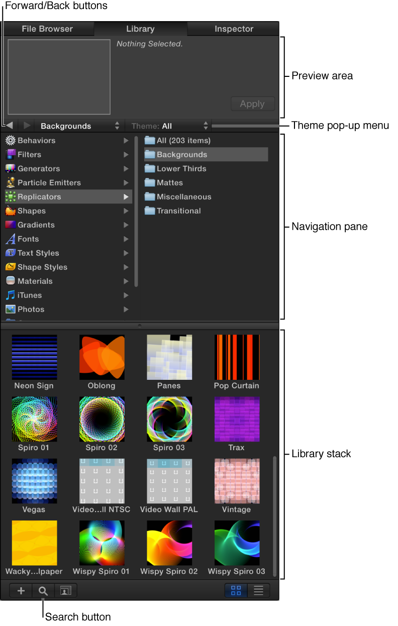Image resolution: width=398 pixels, height=626 pixels.
Task: Expand Generators with its arrow
Action: (x=126, y=169)
